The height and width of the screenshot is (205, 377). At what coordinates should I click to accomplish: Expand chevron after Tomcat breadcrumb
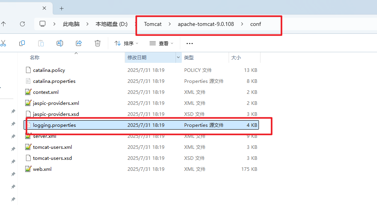(170, 24)
